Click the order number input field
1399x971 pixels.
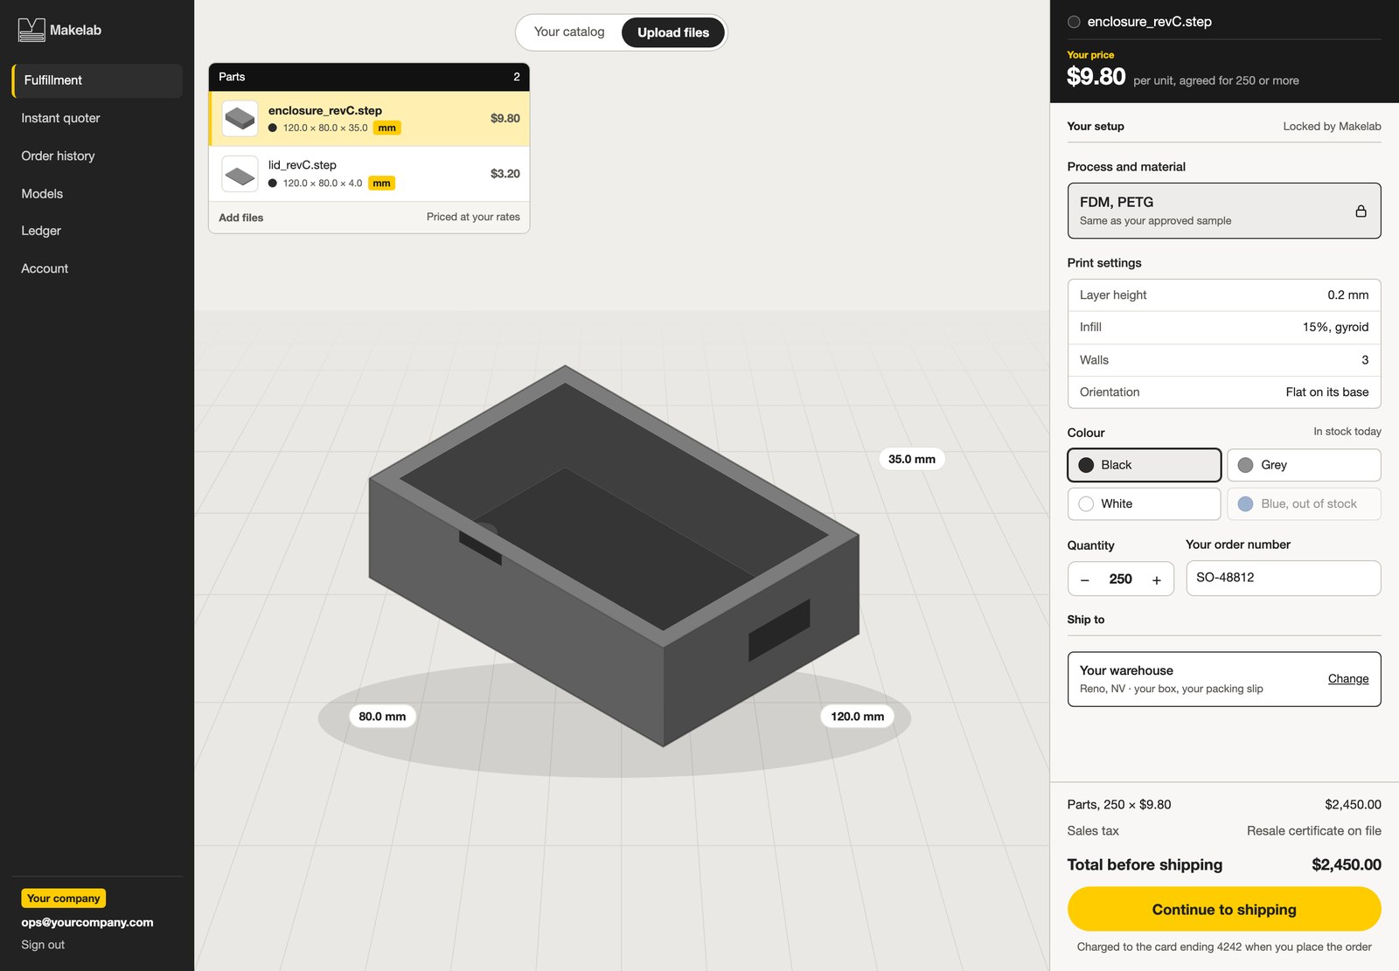(x=1283, y=578)
